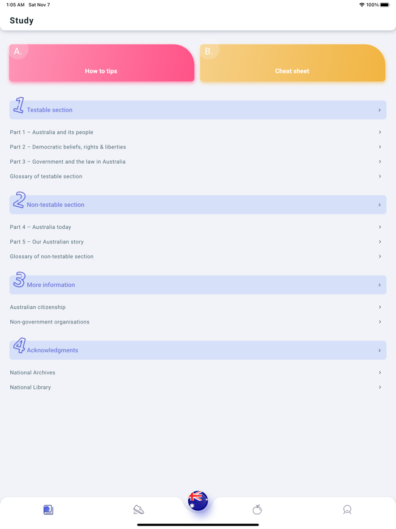
Task: Tap the numeral 3 icon beside More information
Action: [x=19, y=281]
